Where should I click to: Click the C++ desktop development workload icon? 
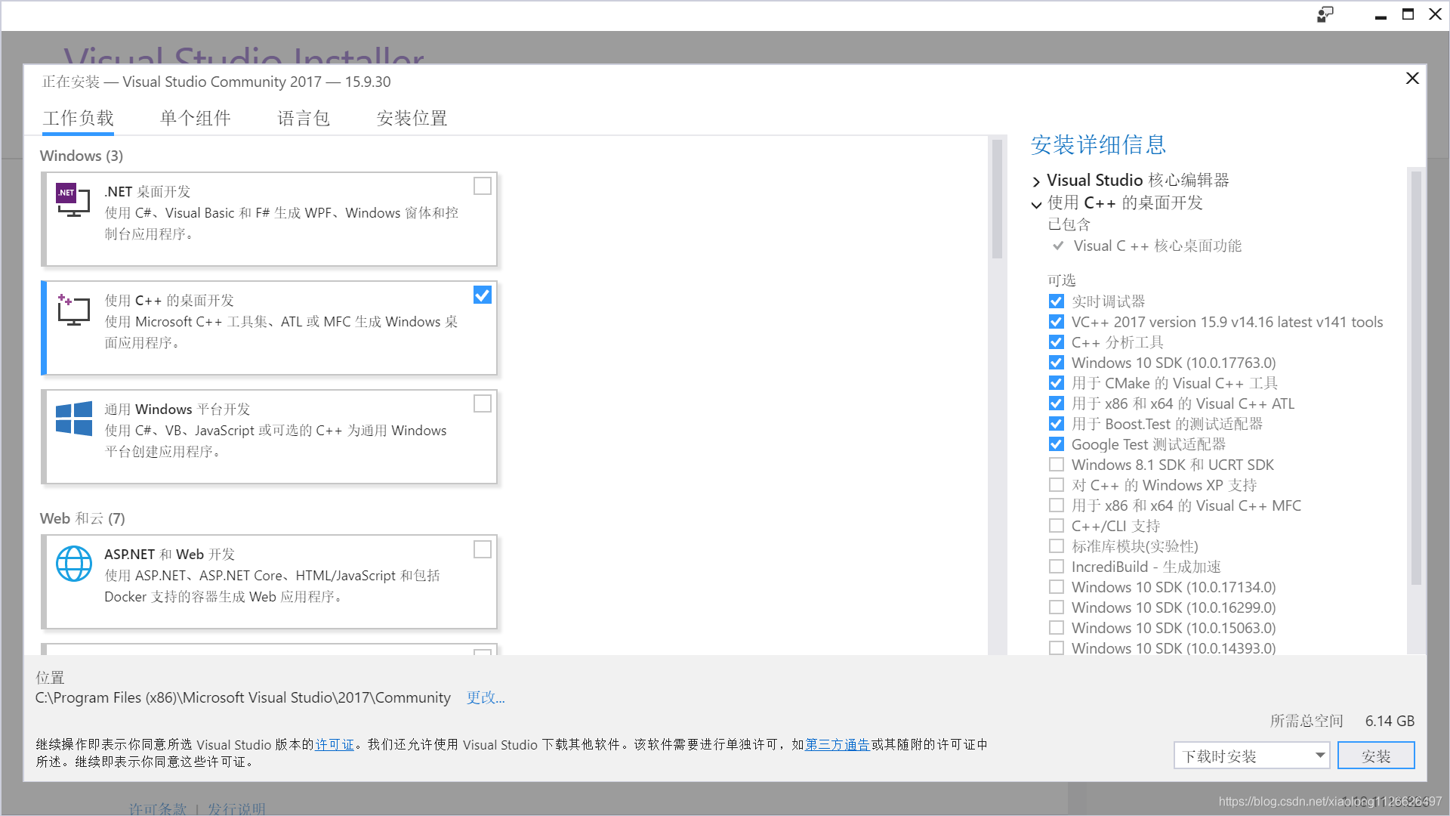point(73,309)
